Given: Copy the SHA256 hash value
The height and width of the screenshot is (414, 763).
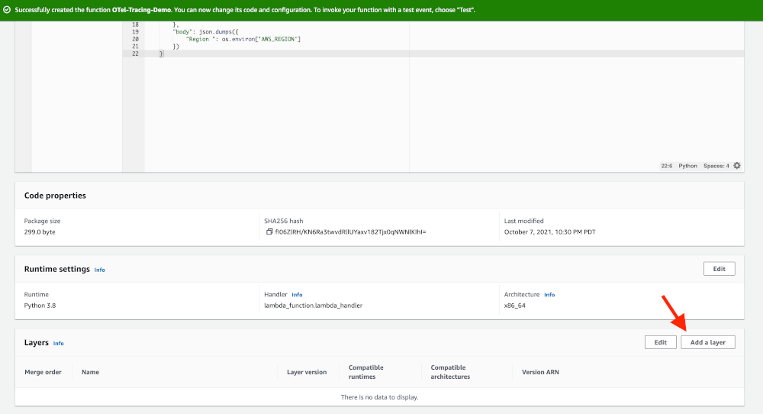Looking at the screenshot, I should tap(269, 232).
